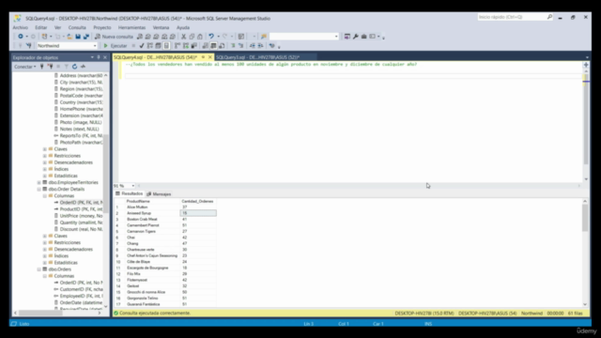The height and width of the screenshot is (338, 601).
Task: Click the Save file icon
Action: [x=78, y=37]
